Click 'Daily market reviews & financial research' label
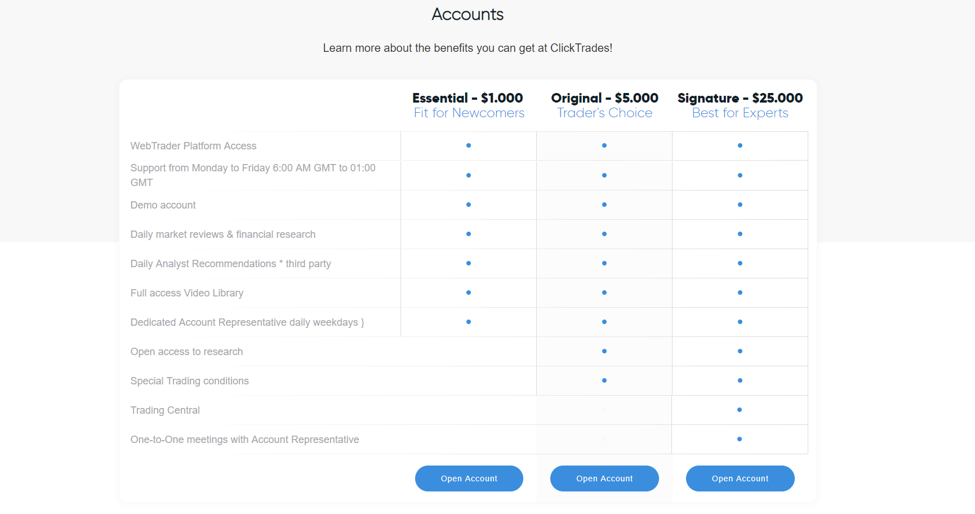This screenshot has height=514, width=975. point(223,234)
